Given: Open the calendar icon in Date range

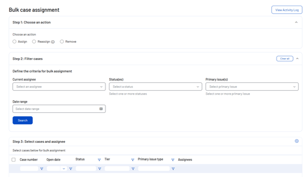Looking at the screenshot, I should [x=101, y=109].
